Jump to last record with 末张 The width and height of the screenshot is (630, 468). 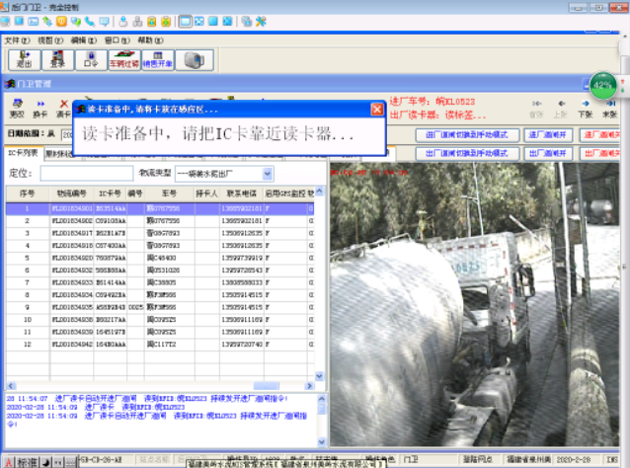tap(611, 107)
